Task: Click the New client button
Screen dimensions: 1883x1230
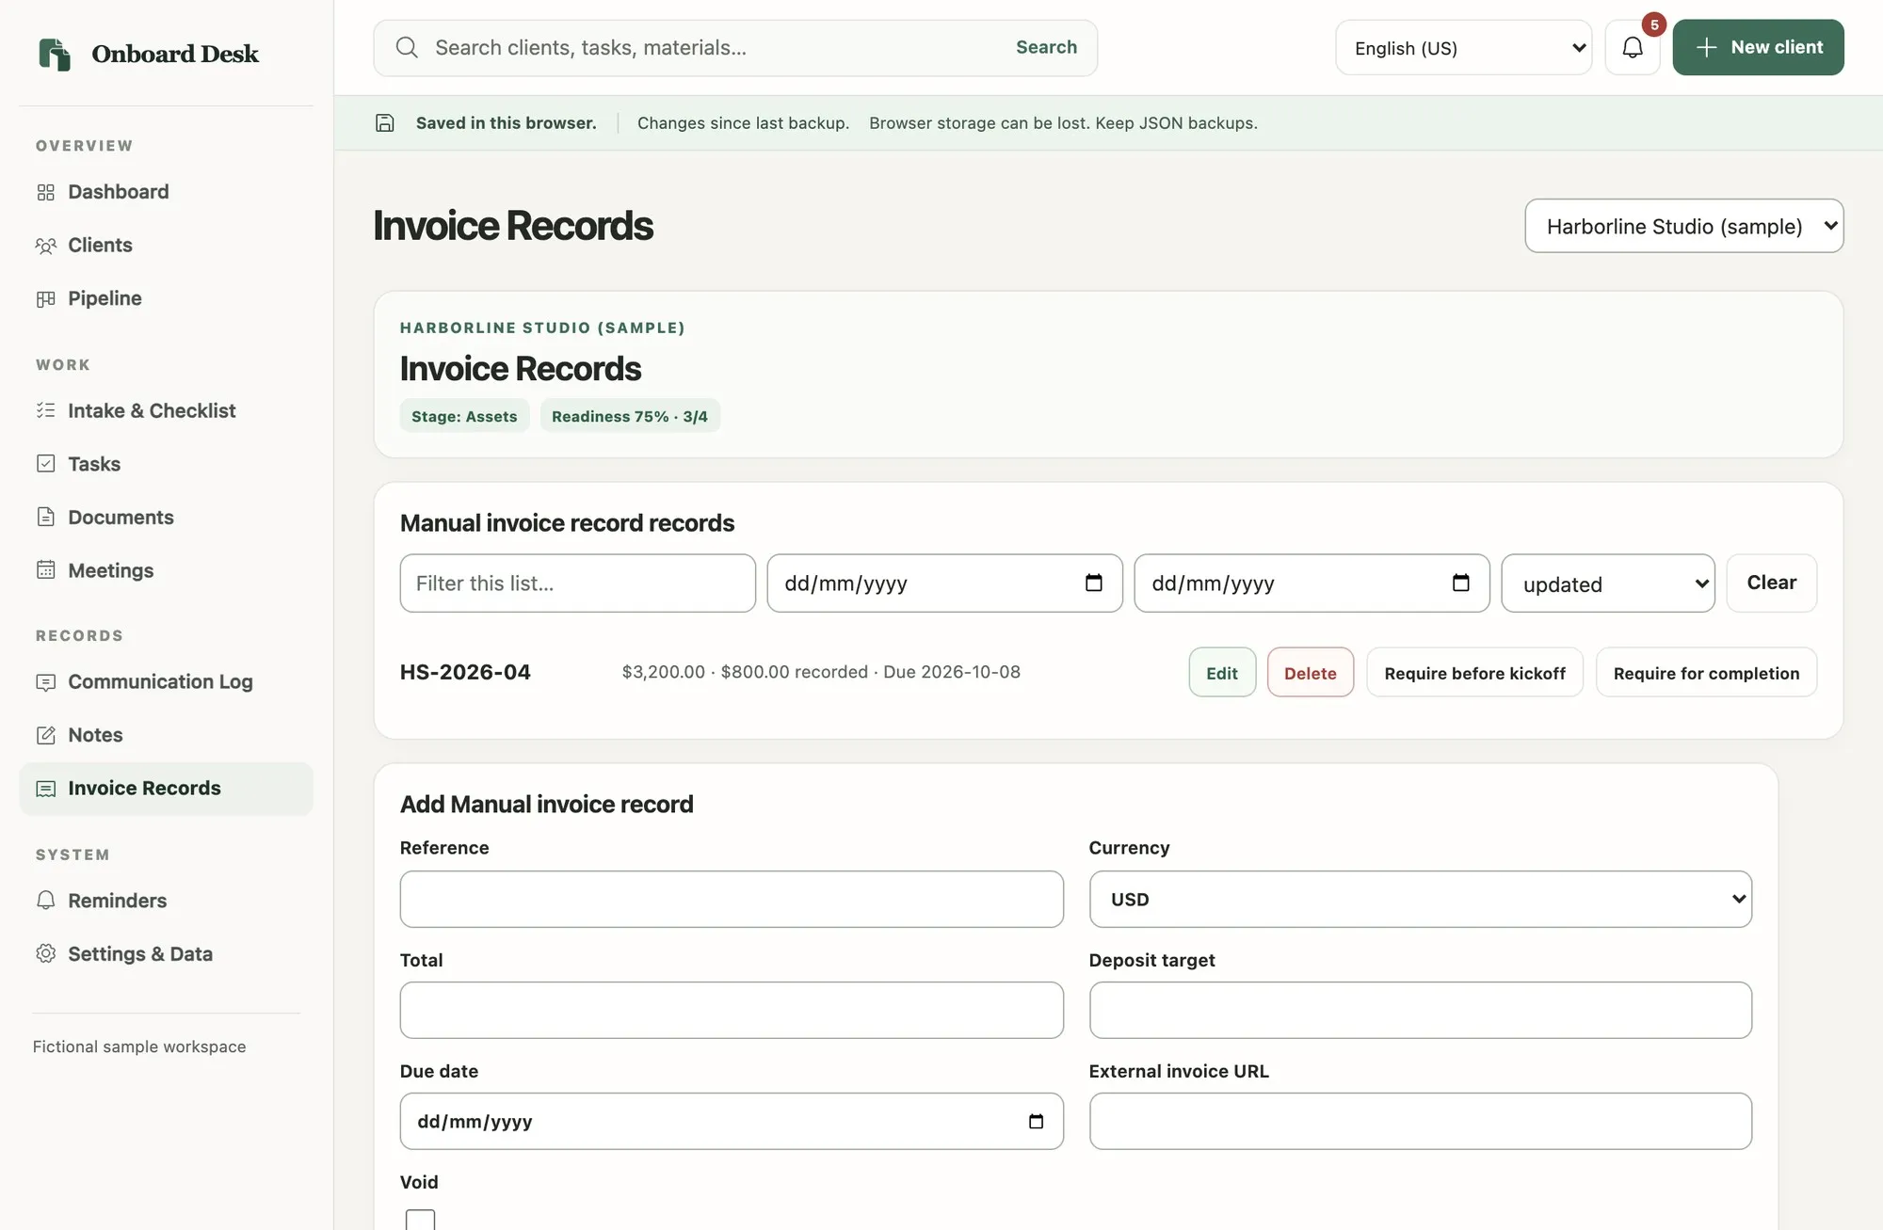Action: [x=1758, y=47]
